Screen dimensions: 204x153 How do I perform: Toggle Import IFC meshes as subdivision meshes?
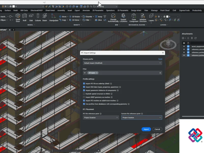[84, 100]
